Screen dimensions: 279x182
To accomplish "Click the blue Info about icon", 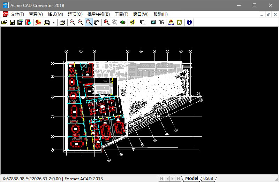I will (189, 22).
